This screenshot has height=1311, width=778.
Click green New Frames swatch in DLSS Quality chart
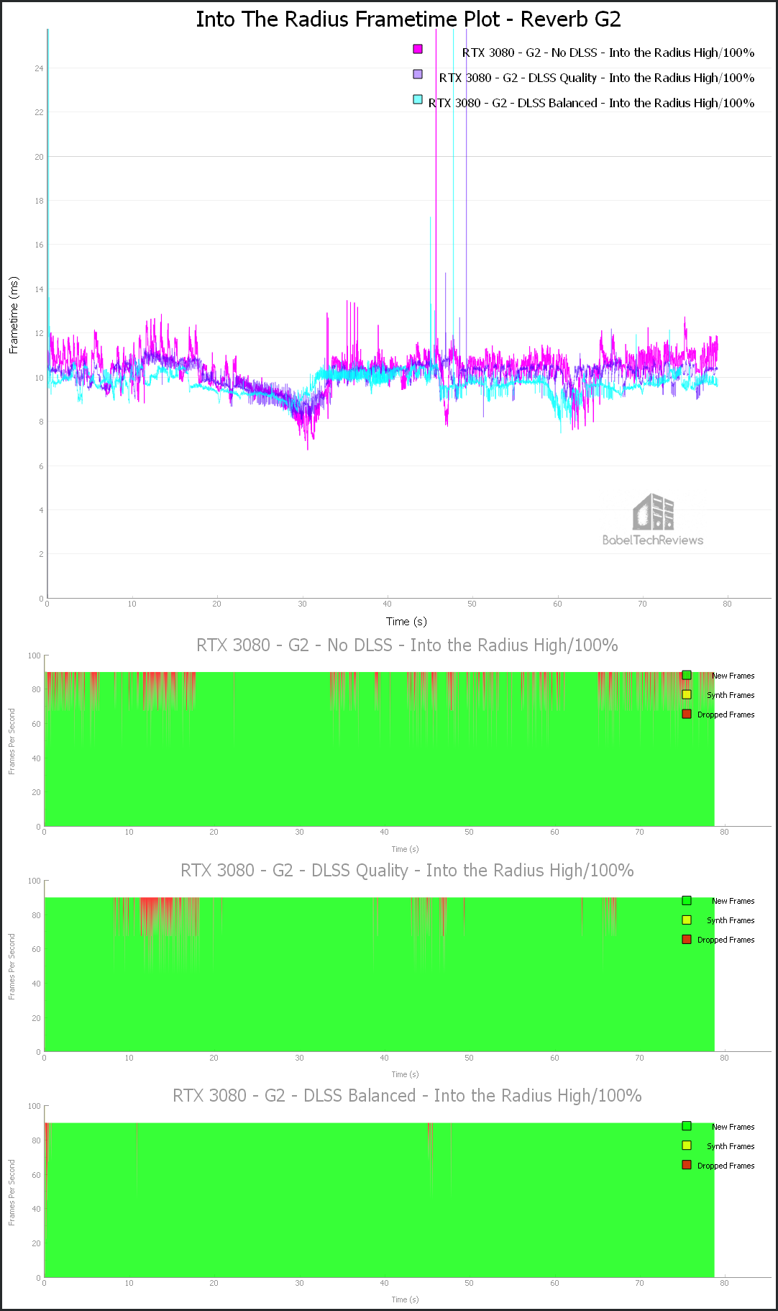[x=687, y=900]
